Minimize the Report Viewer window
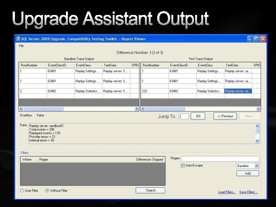The height and width of the screenshot is (207, 276). [250, 39]
